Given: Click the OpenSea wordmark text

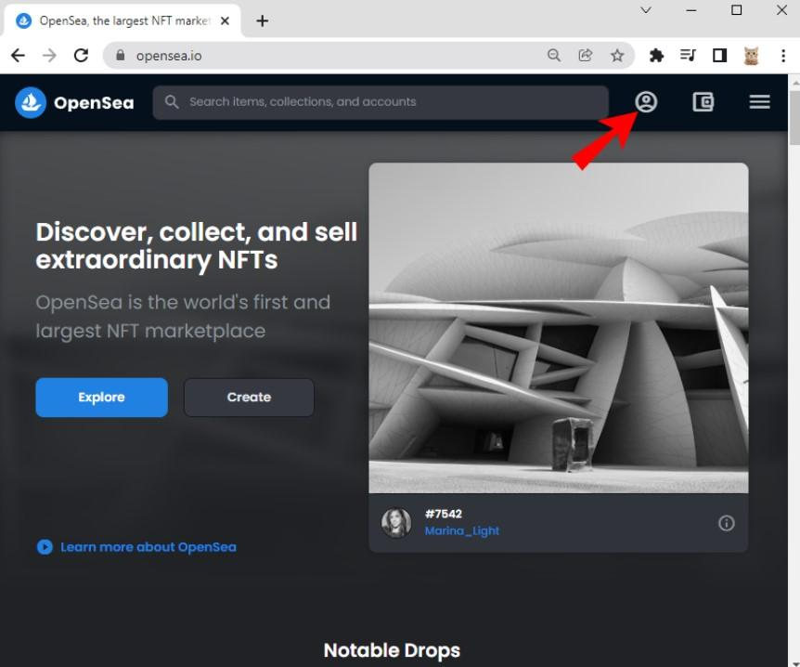Looking at the screenshot, I should point(94,103).
